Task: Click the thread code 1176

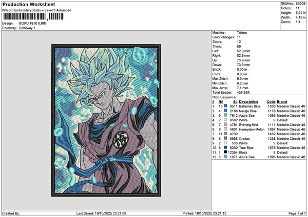Action: point(272,111)
